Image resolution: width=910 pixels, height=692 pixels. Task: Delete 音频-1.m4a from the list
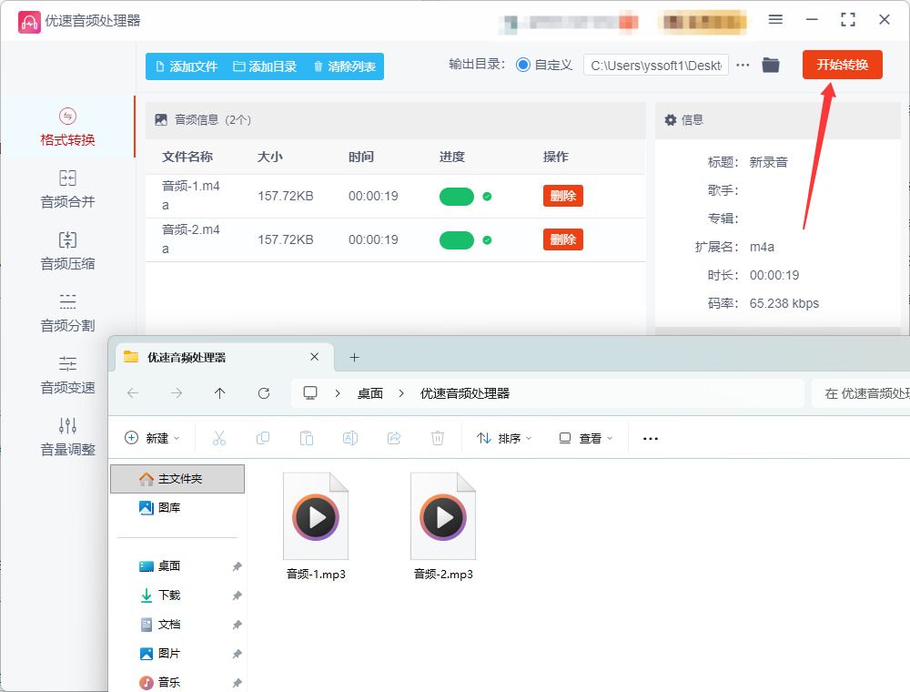tap(563, 197)
